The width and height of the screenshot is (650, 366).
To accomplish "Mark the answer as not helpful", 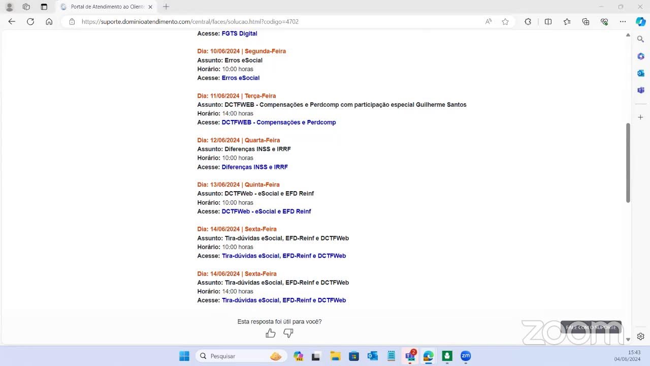I will [288, 333].
